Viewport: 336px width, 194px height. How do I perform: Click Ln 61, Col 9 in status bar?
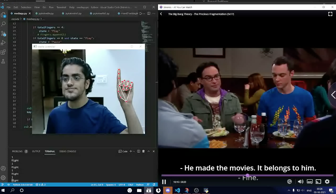point(97,185)
